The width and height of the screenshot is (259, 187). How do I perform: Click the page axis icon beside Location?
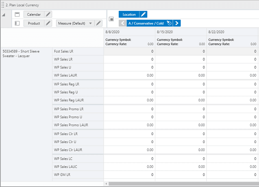point(111,19)
